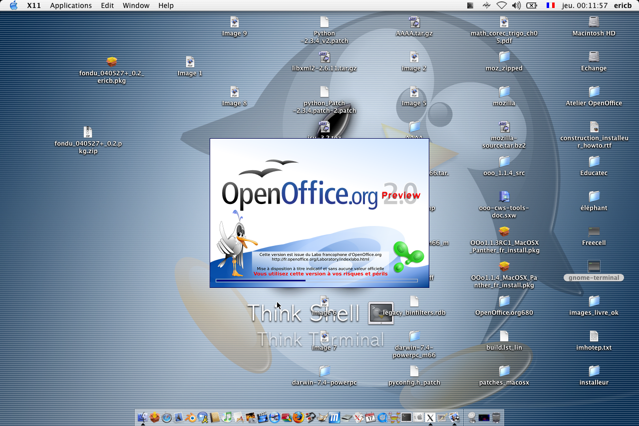This screenshot has height=426, width=639.
Task: Open Blender from the Dock
Action: click(191, 418)
